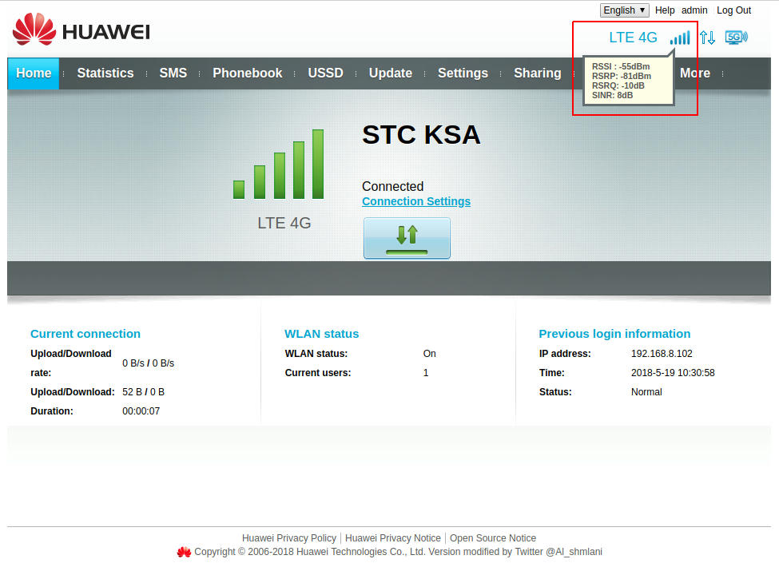The height and width of the screenshot is (571, 779).
Task: Open the Open Source Notice link
Action: click(493, 538)
